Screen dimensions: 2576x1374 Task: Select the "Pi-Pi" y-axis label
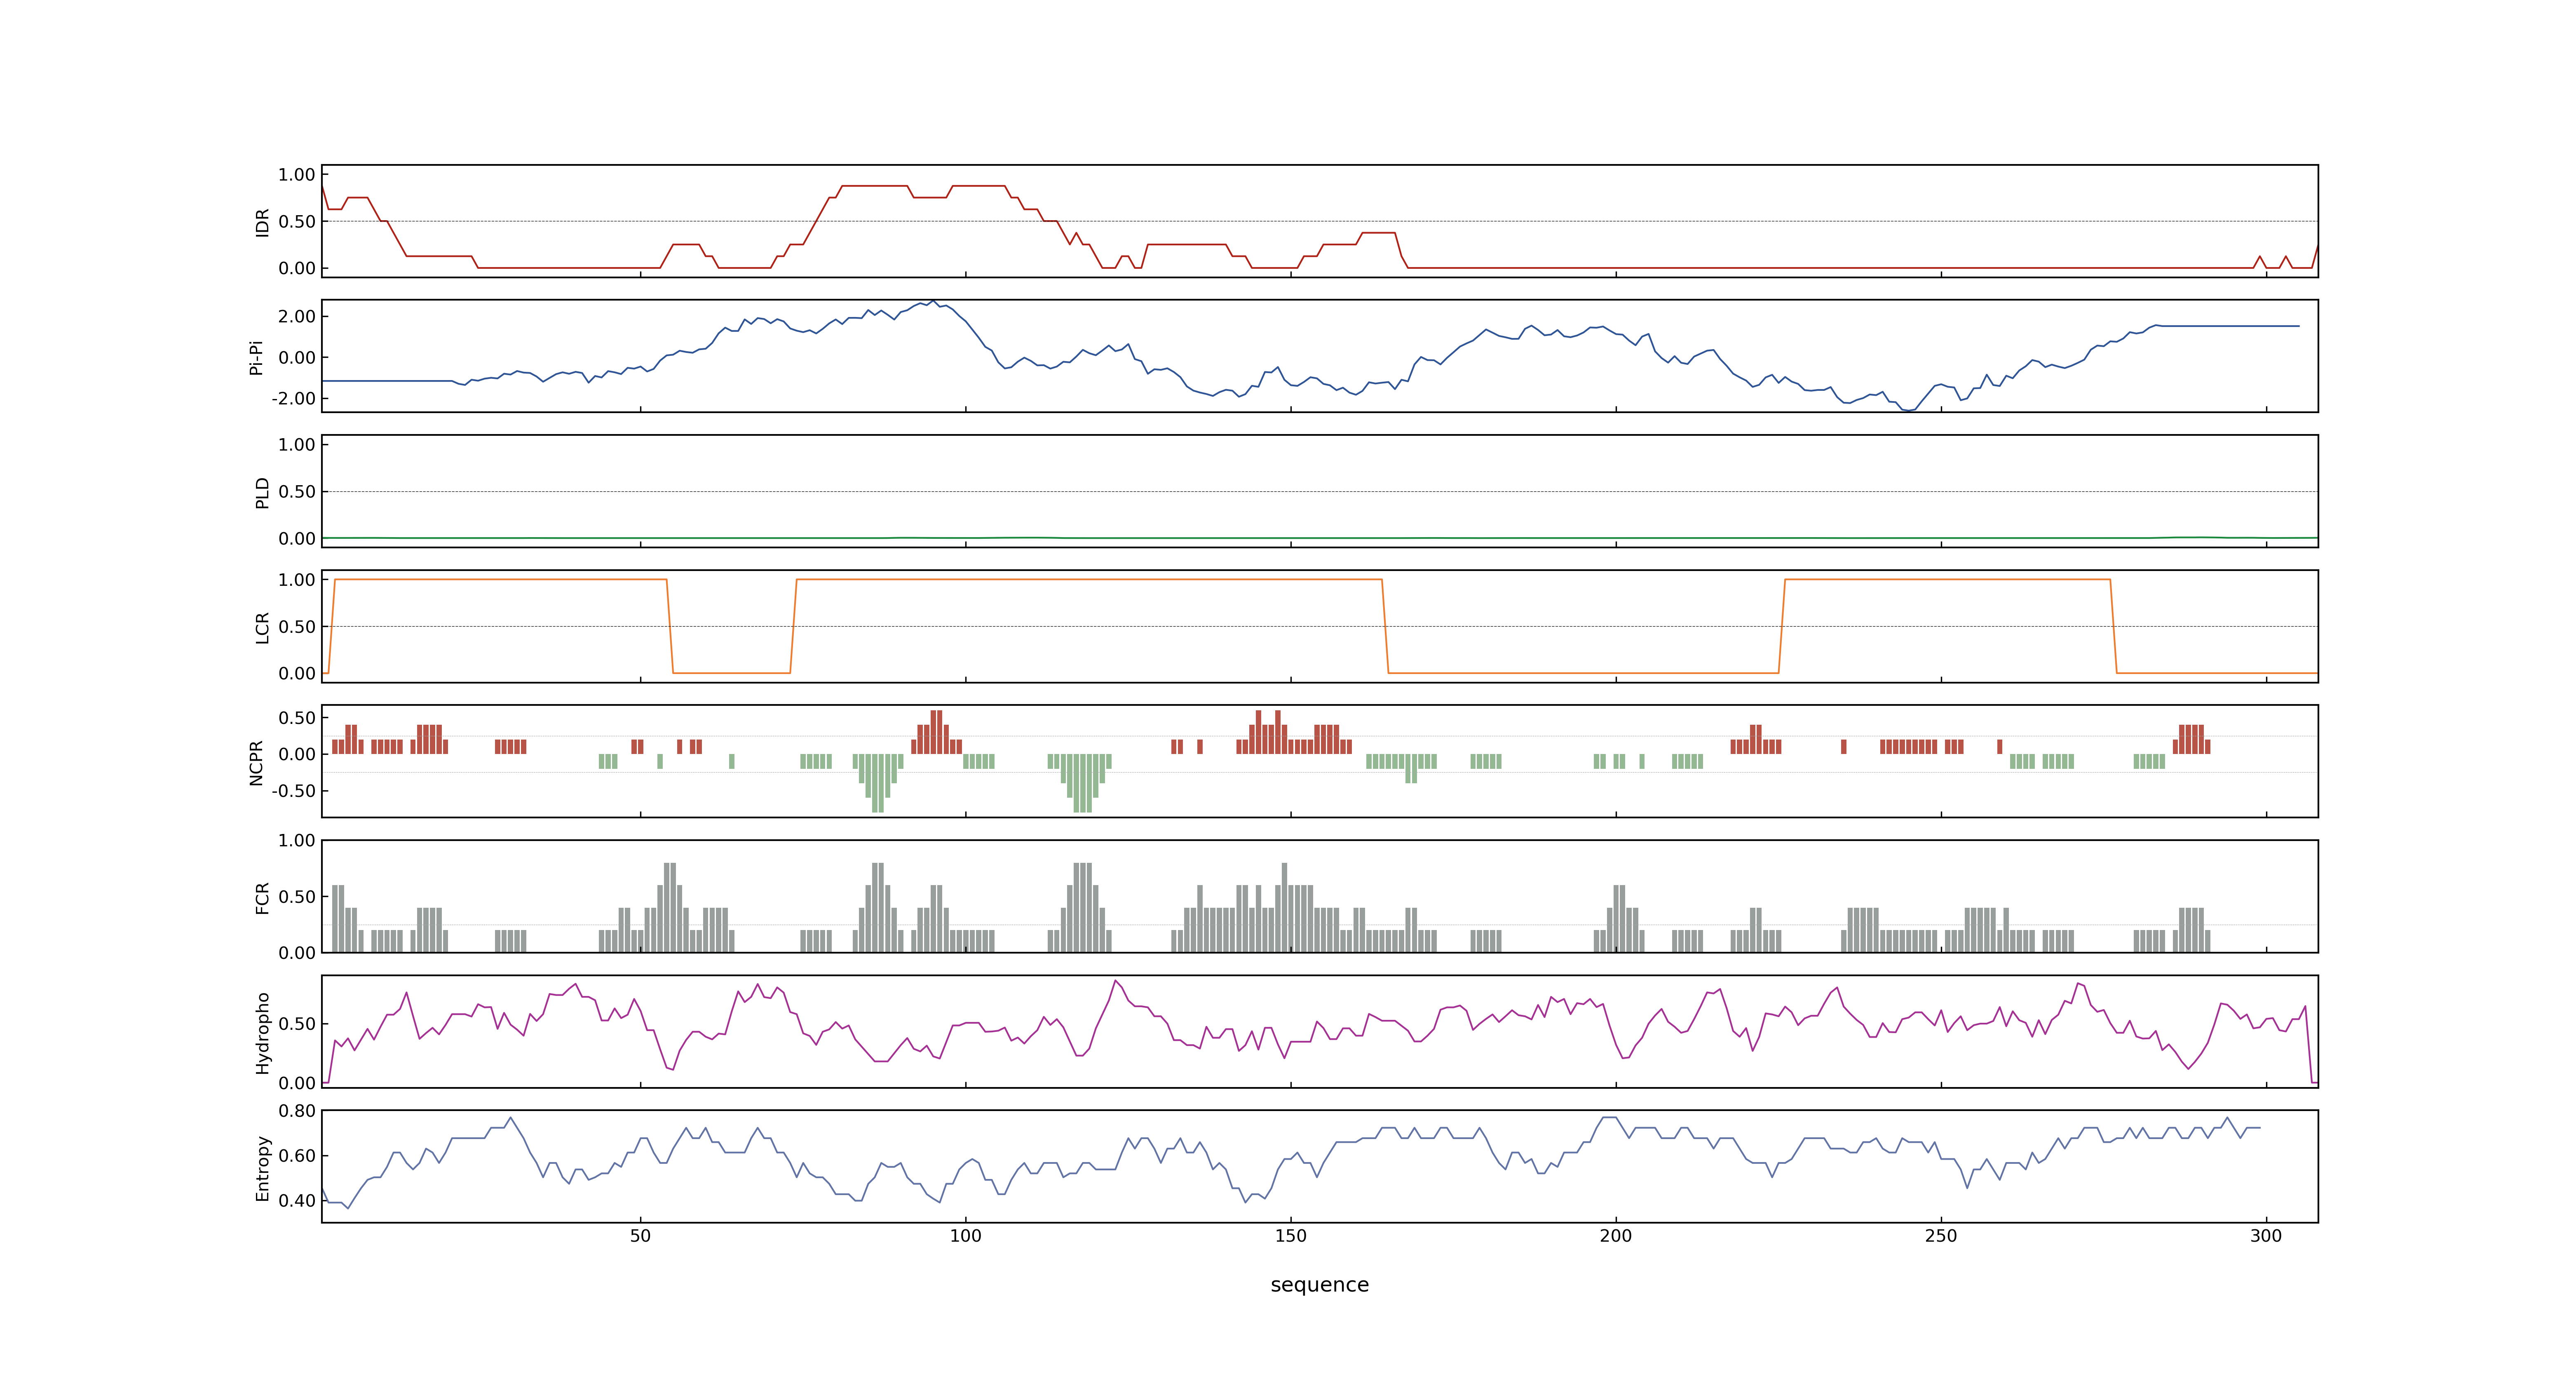[x=256, y=357]
